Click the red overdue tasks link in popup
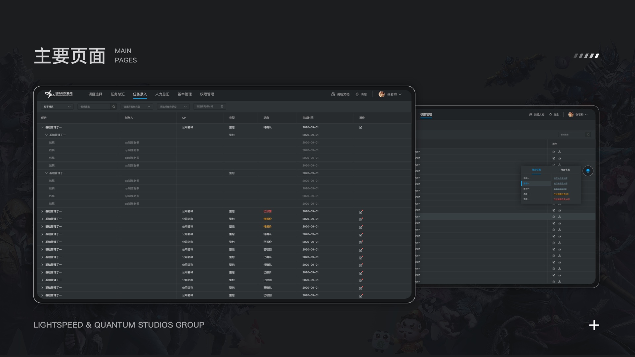The image size is (635, 357). (x=561, y=199)
